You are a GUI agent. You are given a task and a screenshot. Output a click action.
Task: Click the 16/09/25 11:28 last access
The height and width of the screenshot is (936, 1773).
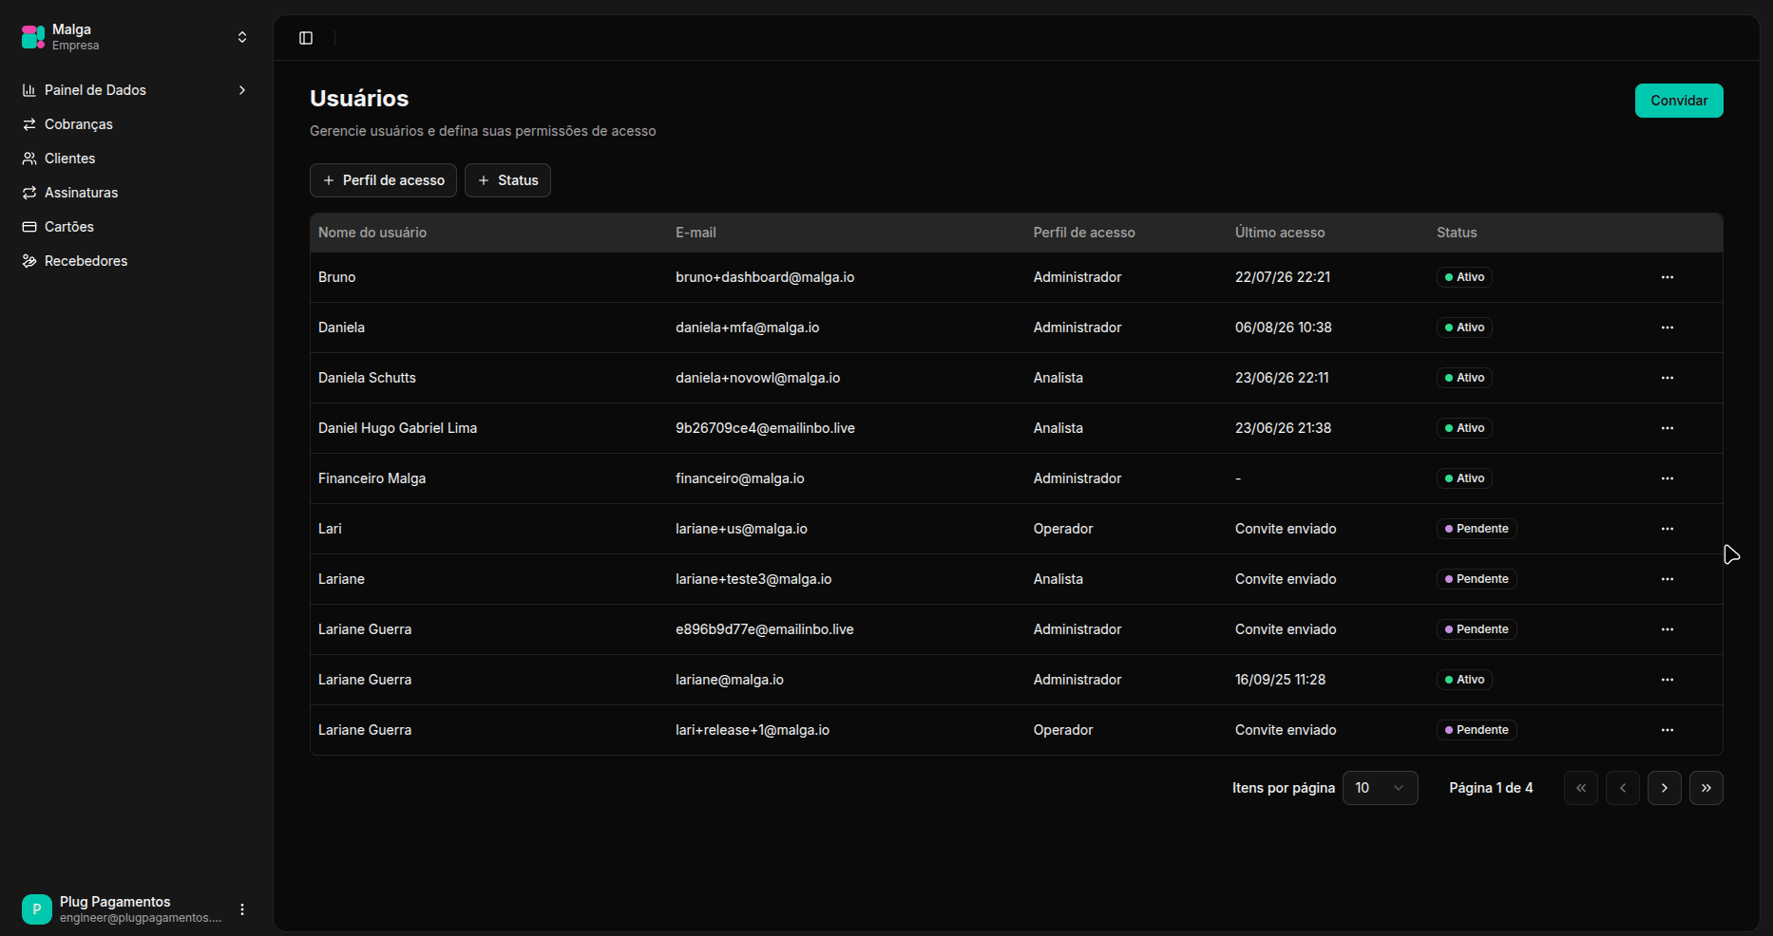[x=1280, y=680]
